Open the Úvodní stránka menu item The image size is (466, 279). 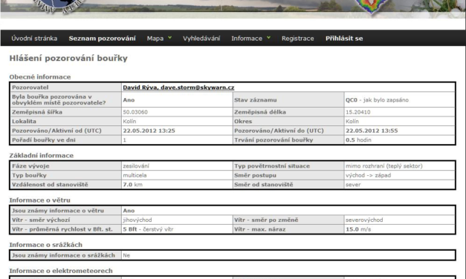coord(34,39)
